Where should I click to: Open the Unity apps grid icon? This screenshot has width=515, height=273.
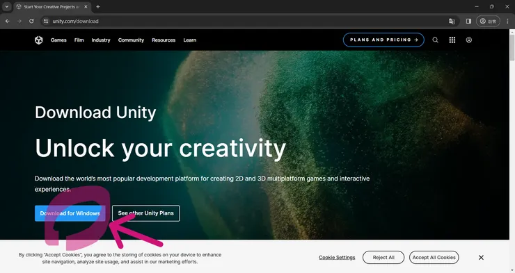tap(452, 40)
